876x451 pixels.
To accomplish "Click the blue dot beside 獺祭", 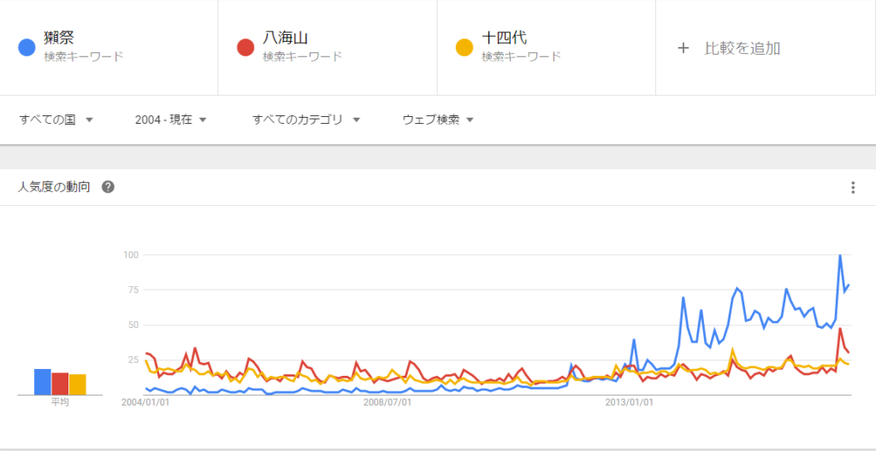I will click(27, 48).
